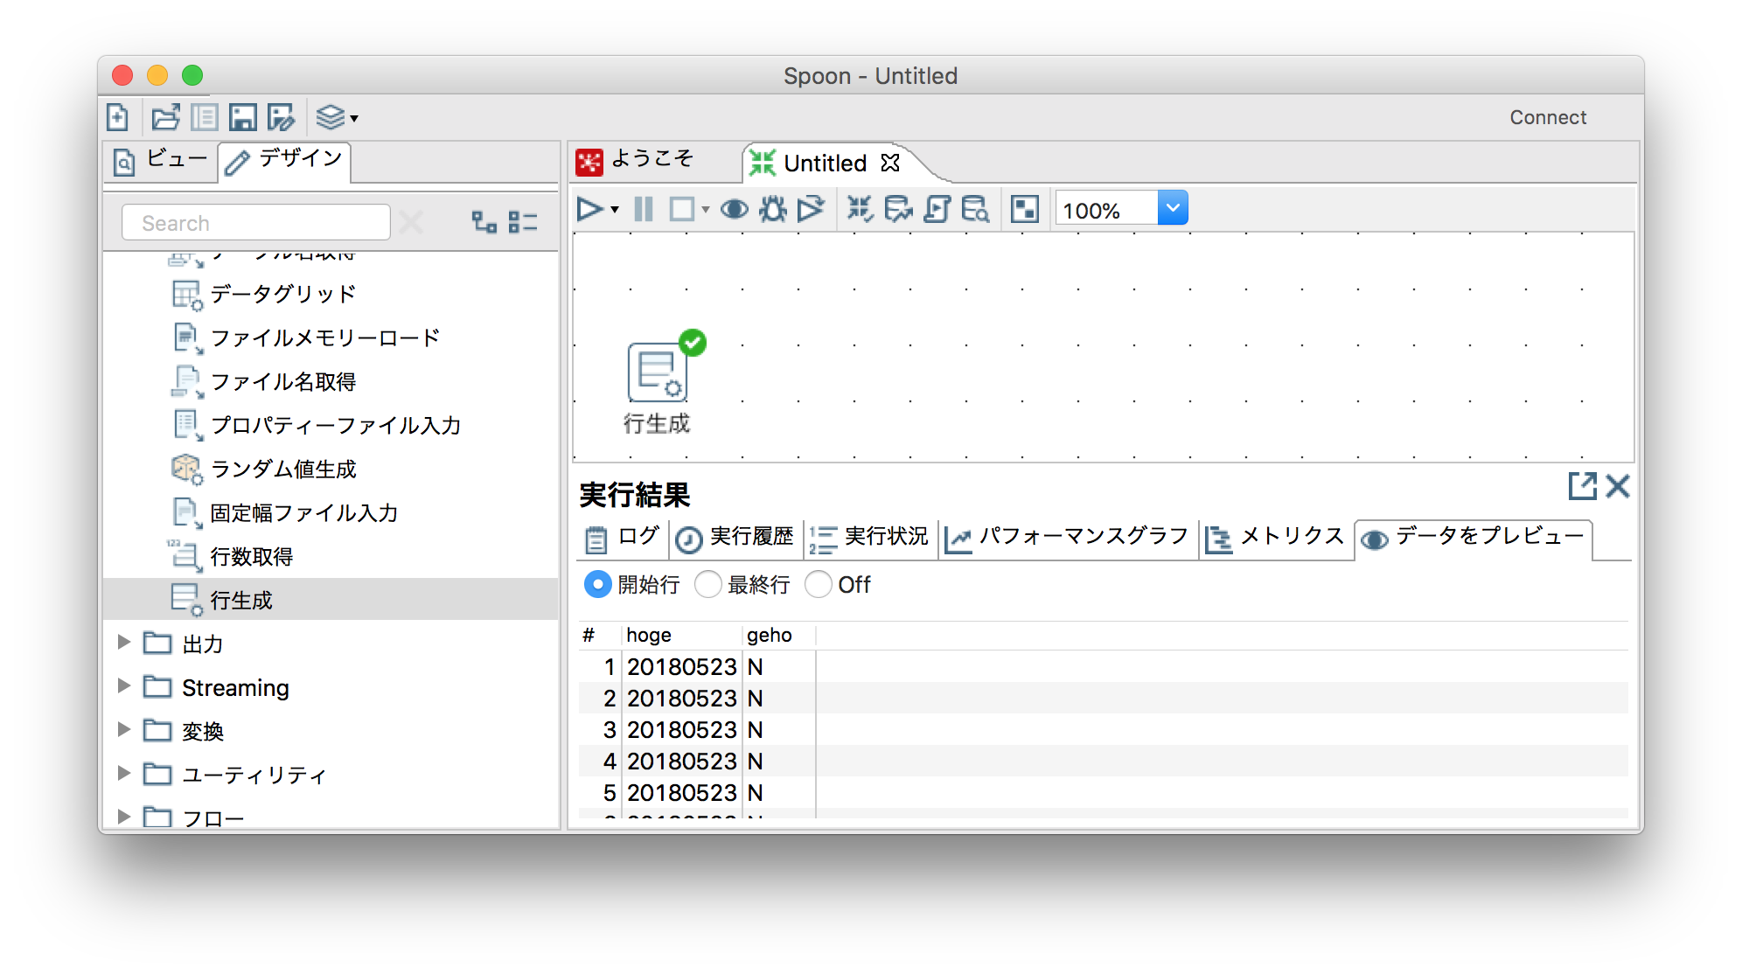The width and height of the screenshot is (1742, 974).
Task: Click inside the Search input field
Action: pos(255,222)
